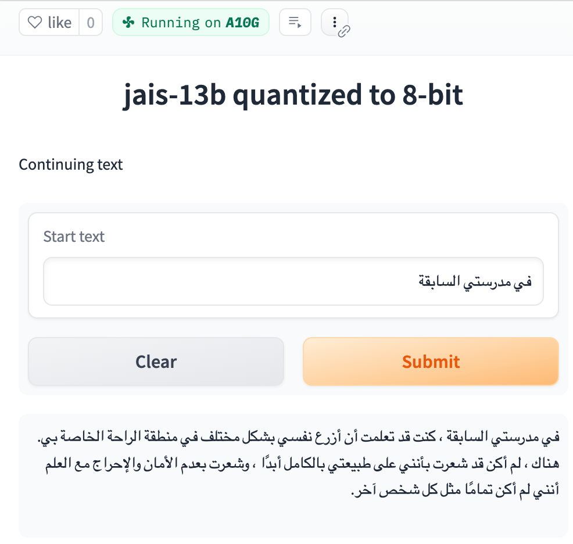Click the "Running on A10G" status badge
The height and width of the screenshot is (544, 573).
[191, 22]
